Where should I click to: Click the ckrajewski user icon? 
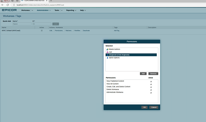tap(107, 55)
